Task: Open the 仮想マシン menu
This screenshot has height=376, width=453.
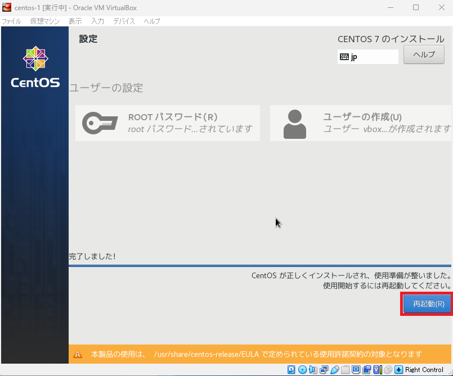Action: (x=45, y=21)
